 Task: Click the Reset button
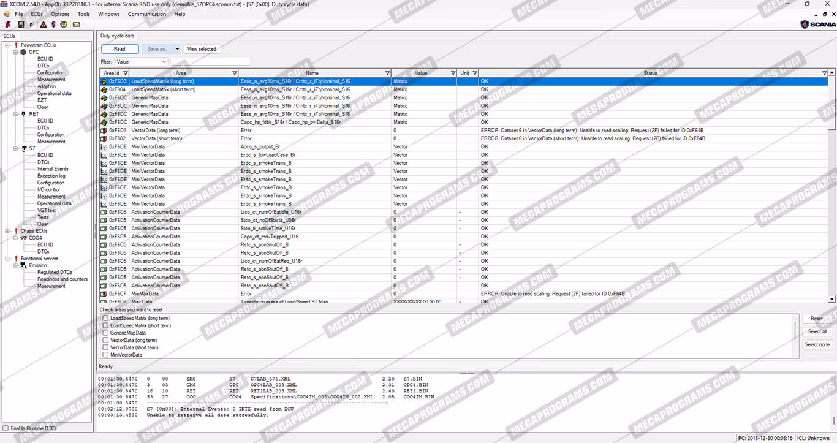click(x=817, y=319)
